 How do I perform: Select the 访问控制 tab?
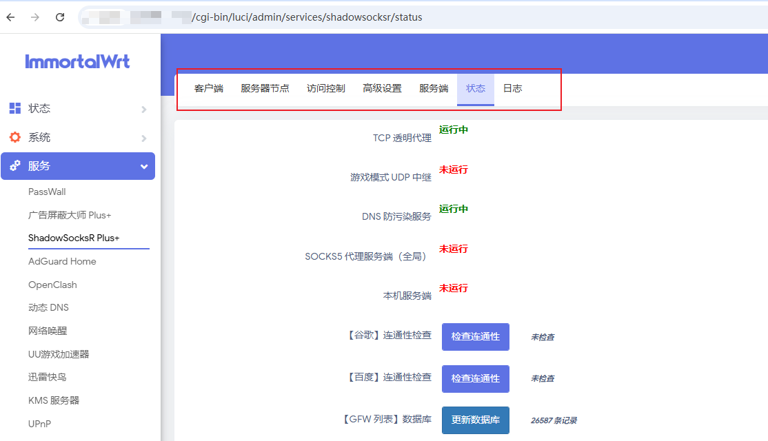[x=325, y=89]
